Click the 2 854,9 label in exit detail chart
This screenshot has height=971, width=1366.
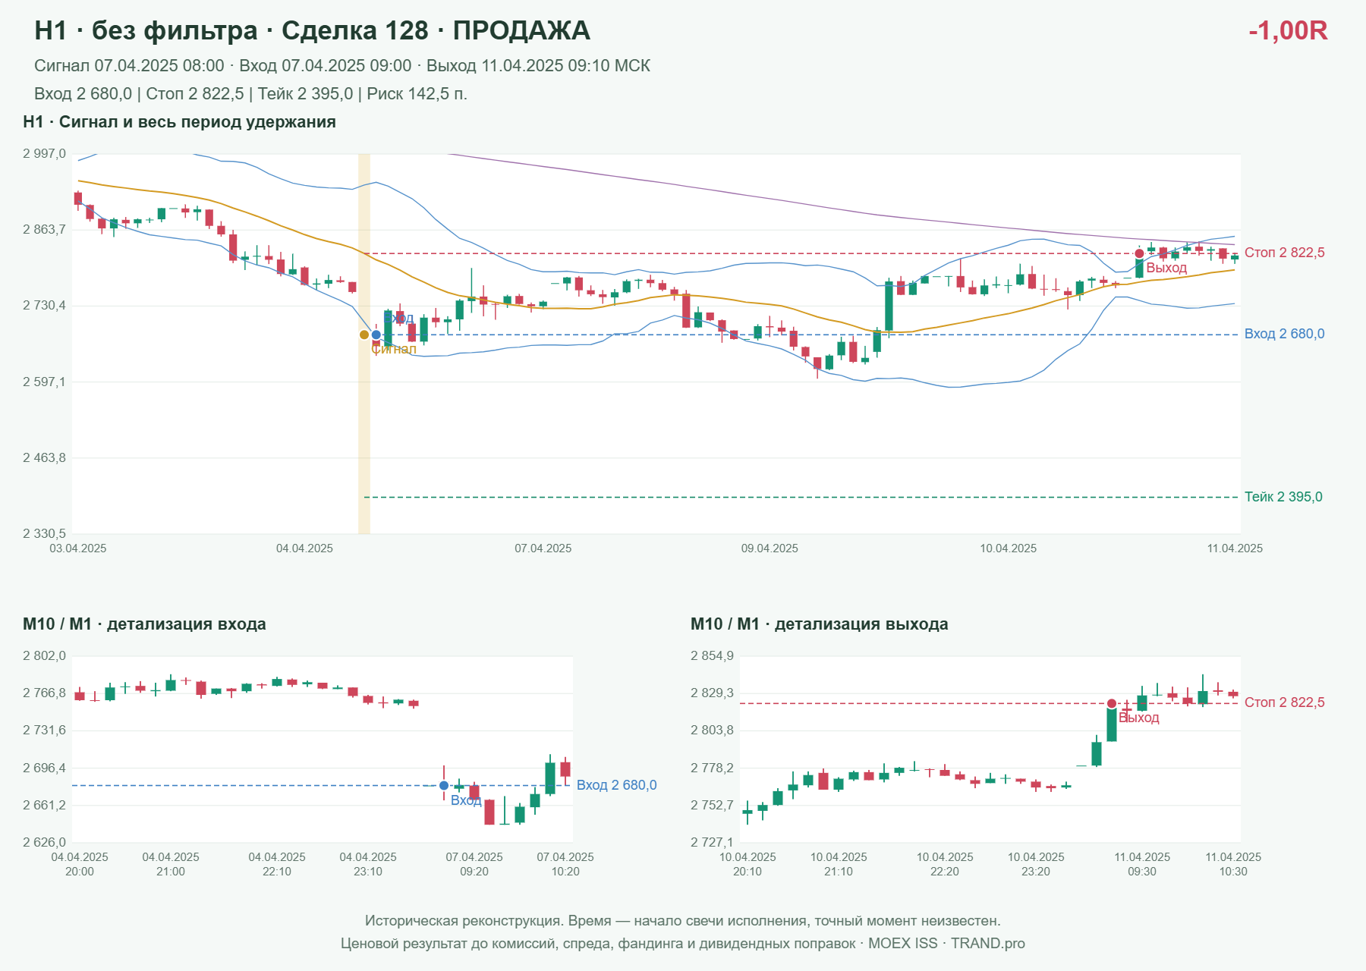pyautogui.click(x=712, y=656)
